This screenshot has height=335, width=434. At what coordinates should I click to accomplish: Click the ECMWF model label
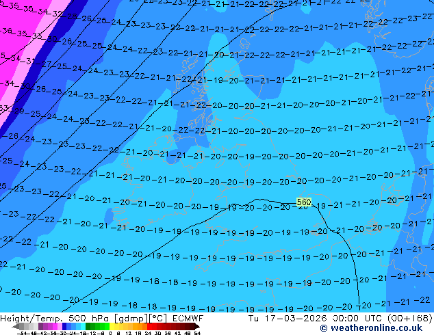[188, 319]
